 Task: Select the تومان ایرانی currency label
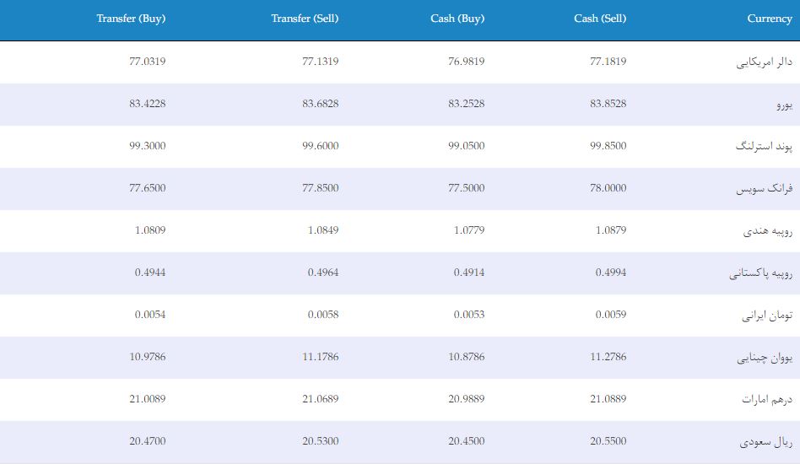pyautogui.click(x=767, y=316)
